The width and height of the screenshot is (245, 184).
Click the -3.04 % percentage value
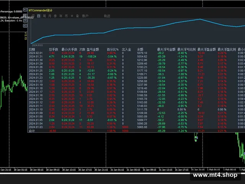(112, 56)
